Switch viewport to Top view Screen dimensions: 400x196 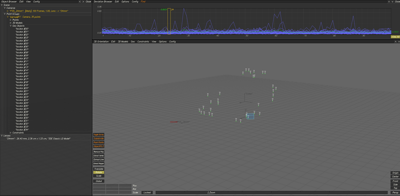click(395, 188)
